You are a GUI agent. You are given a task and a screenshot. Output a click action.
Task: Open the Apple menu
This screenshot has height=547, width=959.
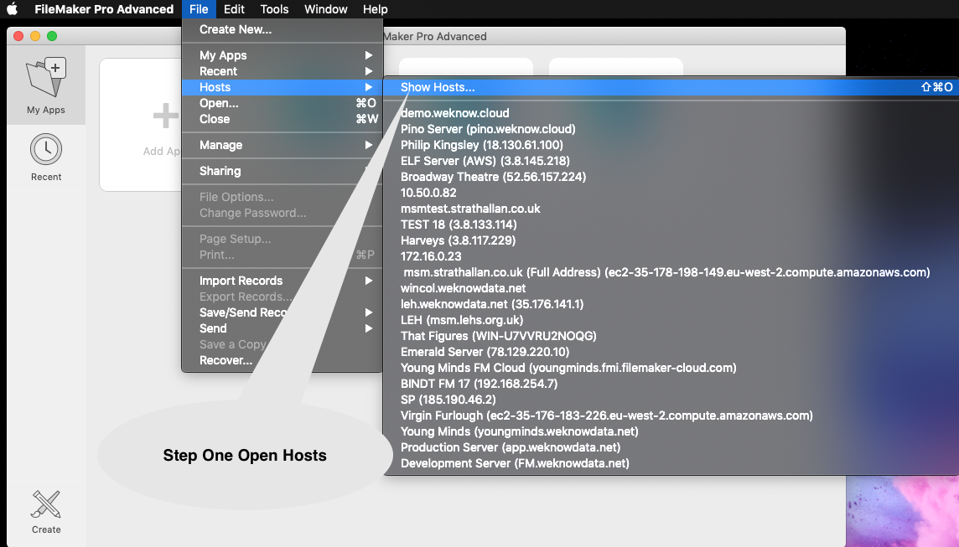click(13, 9)
